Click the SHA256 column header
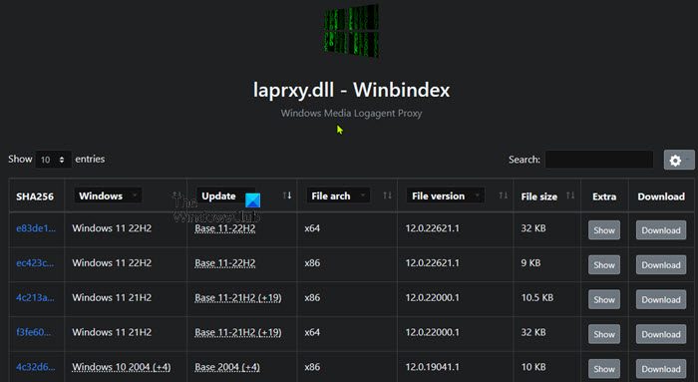 tap(35, 196)
